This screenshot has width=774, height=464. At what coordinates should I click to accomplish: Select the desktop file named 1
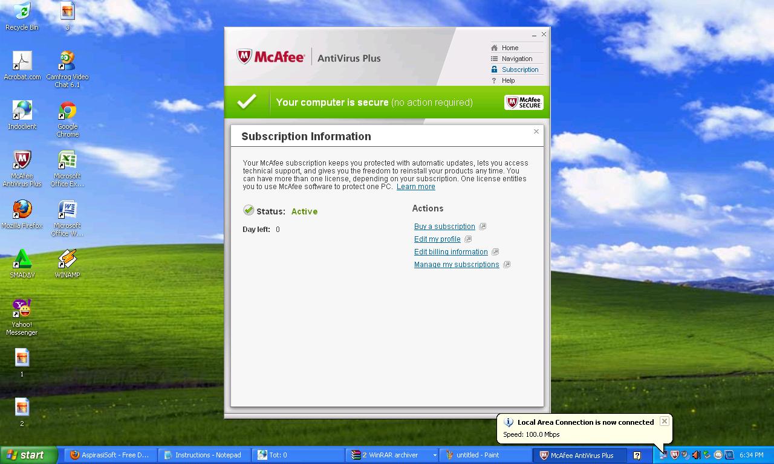22,362
